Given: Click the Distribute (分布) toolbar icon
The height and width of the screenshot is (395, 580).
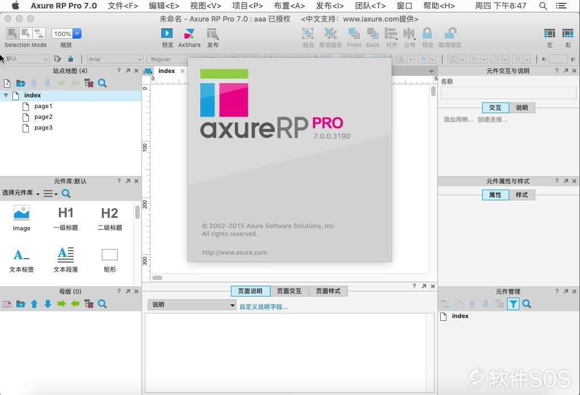Looking at the screenshot, I should [410, 34].
